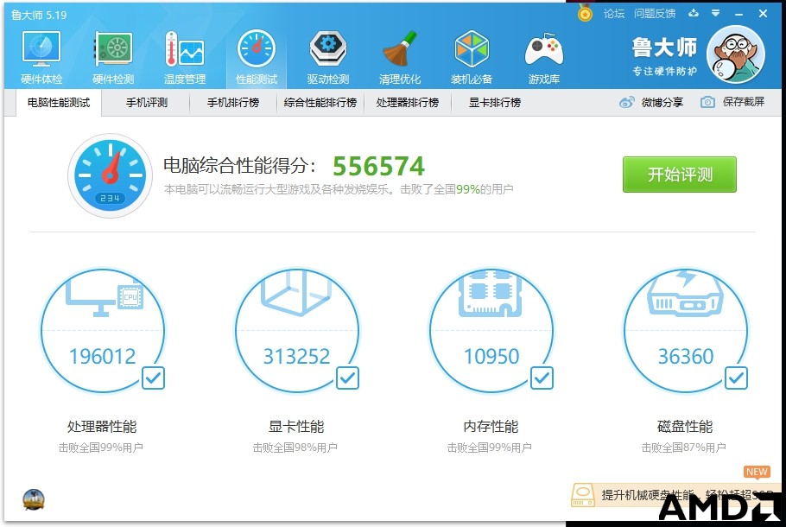Click the 鲁大师 avatar portrait

736,54
